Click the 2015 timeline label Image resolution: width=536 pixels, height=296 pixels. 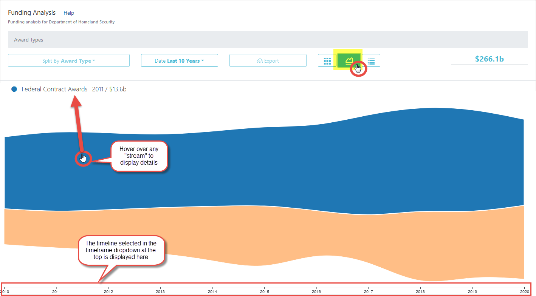265,291
